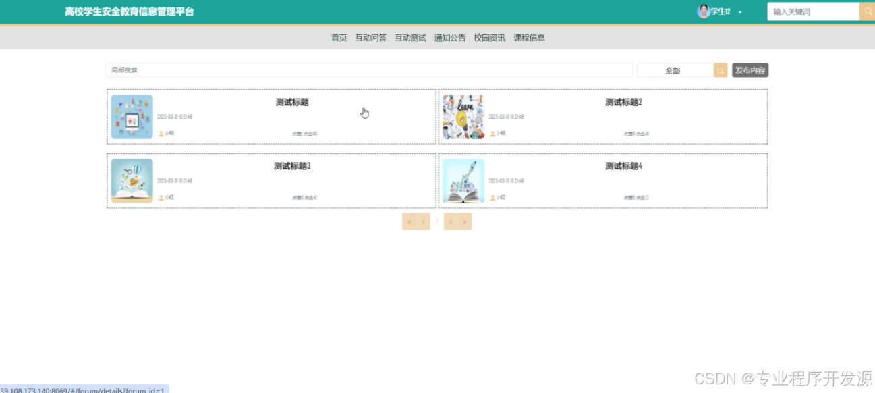Click the header keyword search icon
875x393 pixels.
click(x=868, y=11)
